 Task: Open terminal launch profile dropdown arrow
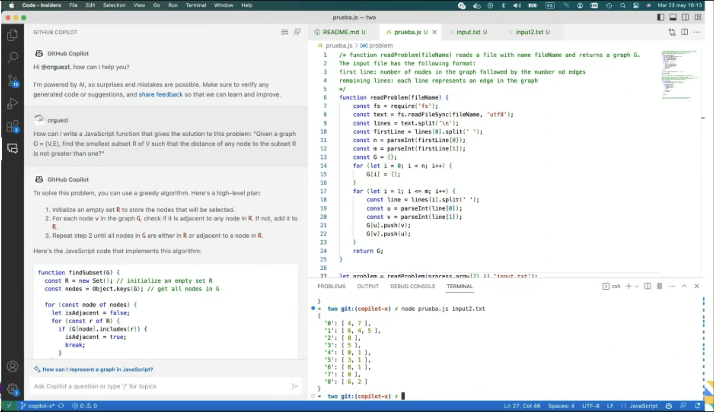[x=637, y=286]
